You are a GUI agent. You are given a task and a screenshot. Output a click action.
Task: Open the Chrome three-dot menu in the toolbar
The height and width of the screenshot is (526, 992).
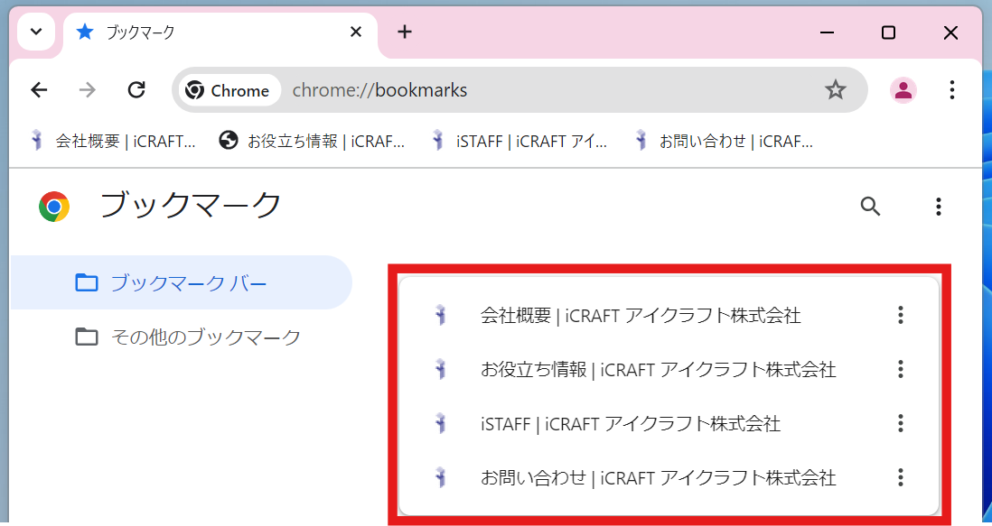pos(951,90)
